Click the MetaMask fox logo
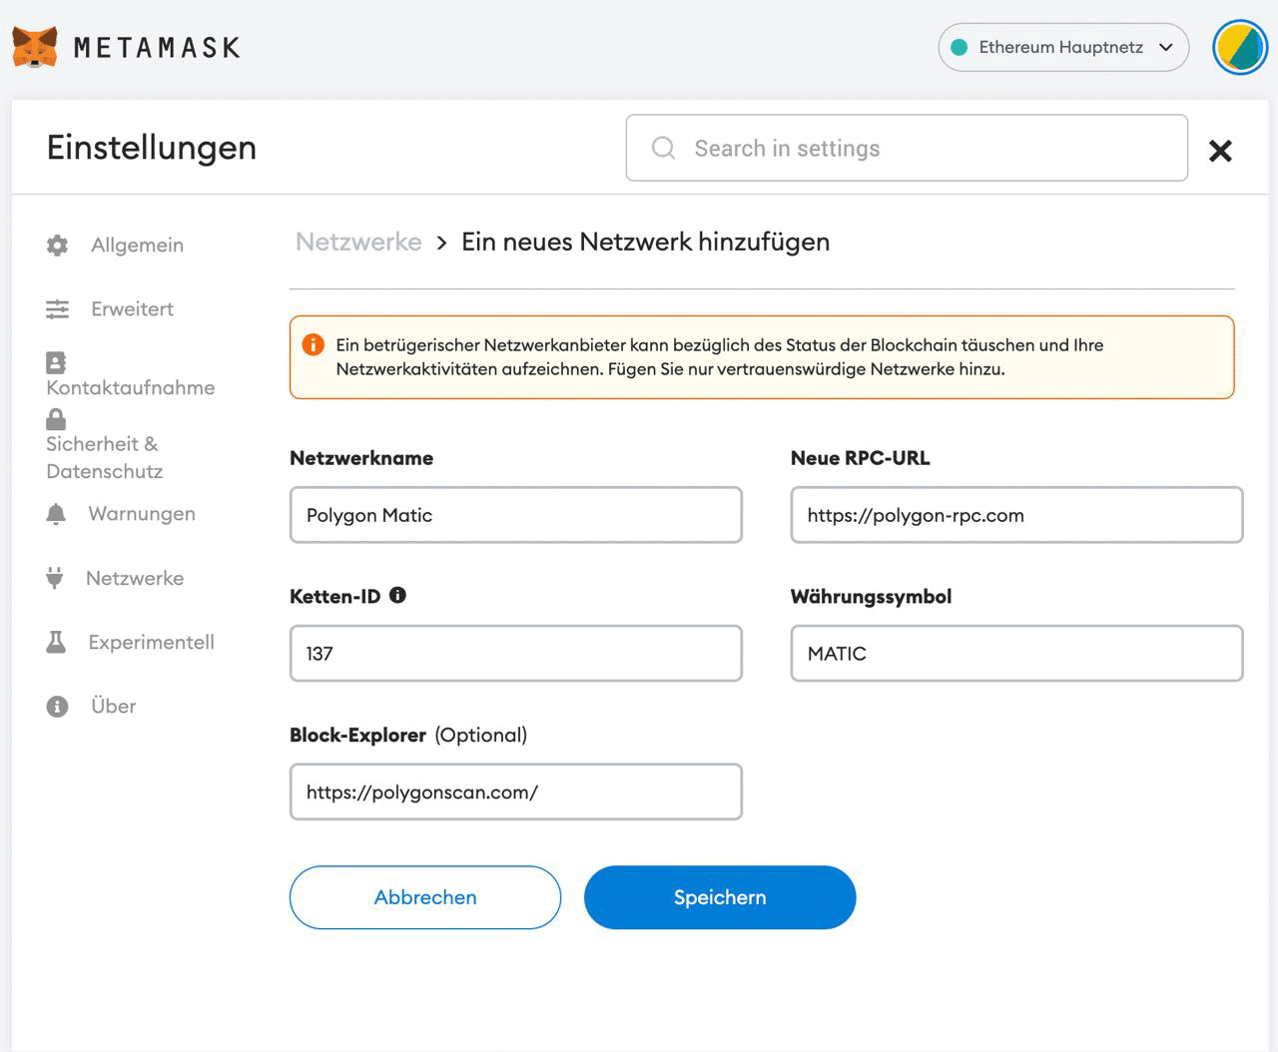This screenshot has width=1278, height=1052. coord(35,47)
